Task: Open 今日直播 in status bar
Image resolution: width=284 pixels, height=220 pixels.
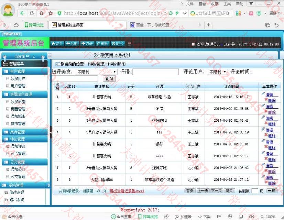Action: coord(121,217)
